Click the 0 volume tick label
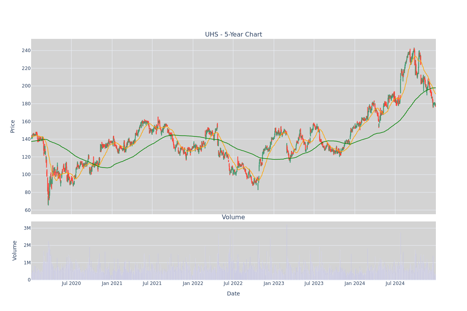This screenshot has height=311, width=467. [29, 280]
